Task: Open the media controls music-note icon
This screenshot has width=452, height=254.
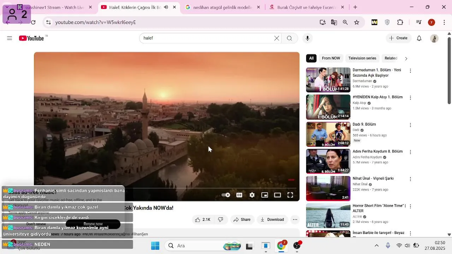Action: point(419,22)
